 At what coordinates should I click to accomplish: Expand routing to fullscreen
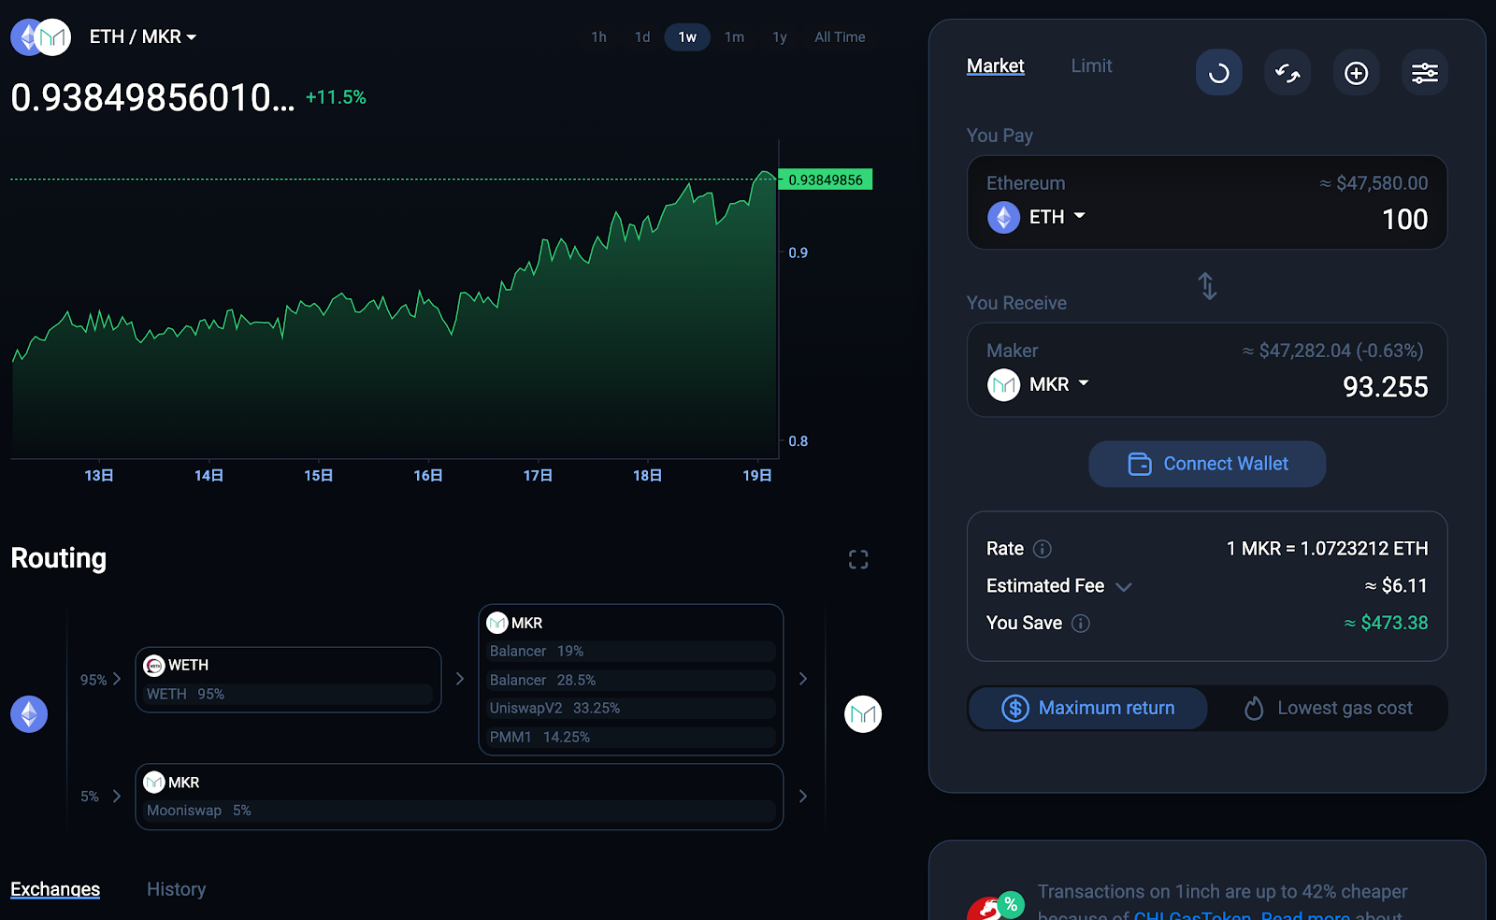tap(858, 559)
